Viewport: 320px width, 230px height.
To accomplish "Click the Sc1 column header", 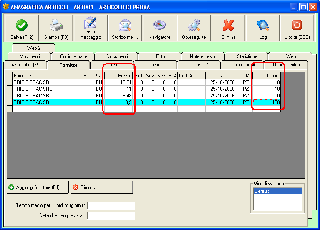I will point(138,76).
